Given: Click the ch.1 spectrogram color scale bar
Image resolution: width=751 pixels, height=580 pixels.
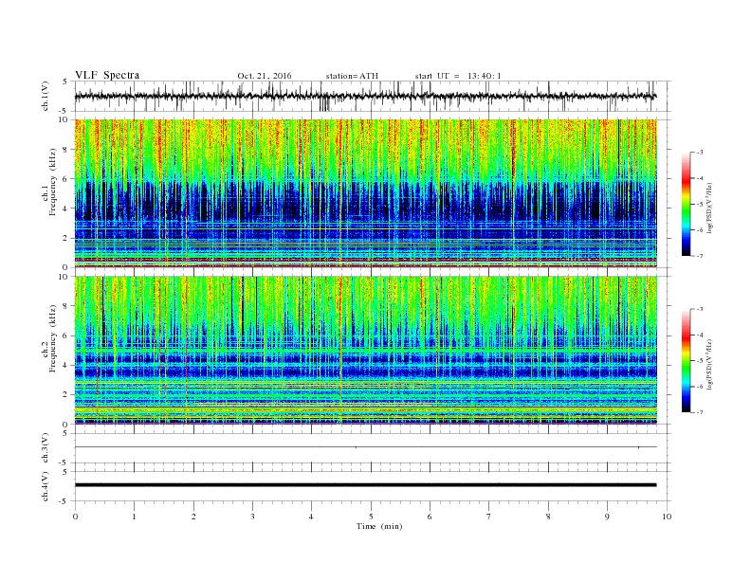Looking at the screenshot, I should tap(686, 205).
